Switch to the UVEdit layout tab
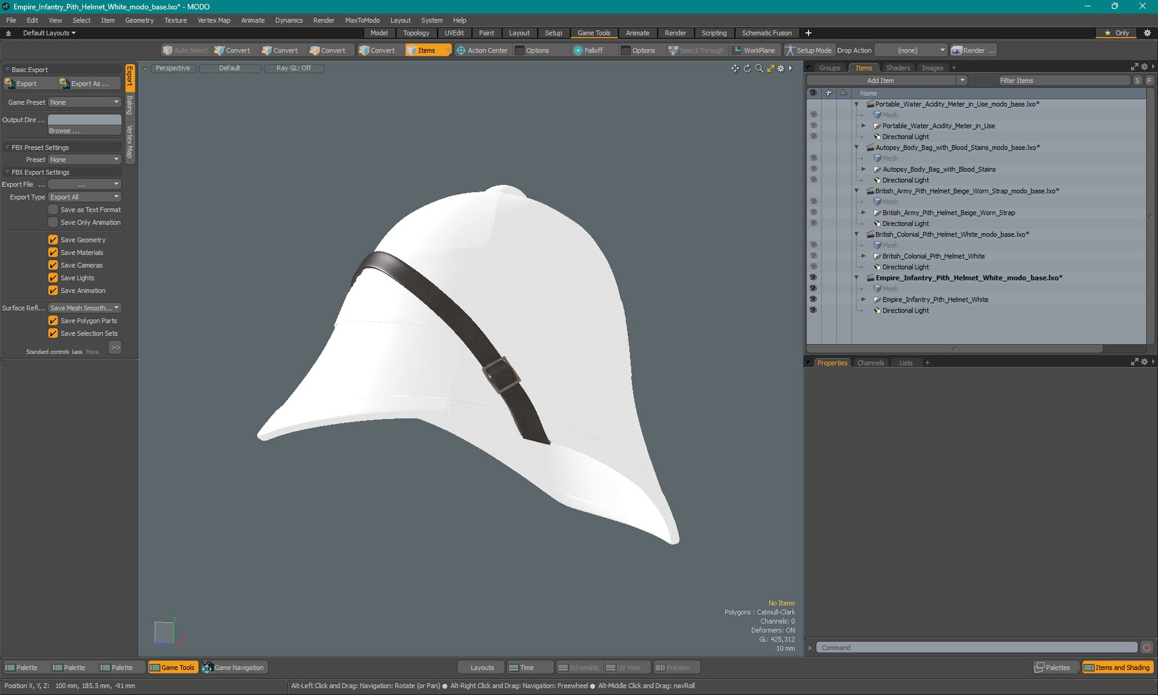This screenshot has width=1158, height=695. point(454,33)
